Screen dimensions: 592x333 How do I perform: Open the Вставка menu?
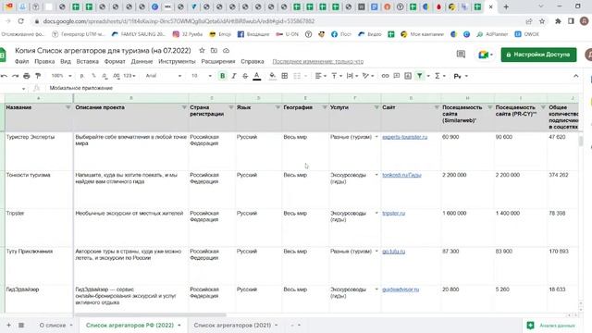point(87,61)
